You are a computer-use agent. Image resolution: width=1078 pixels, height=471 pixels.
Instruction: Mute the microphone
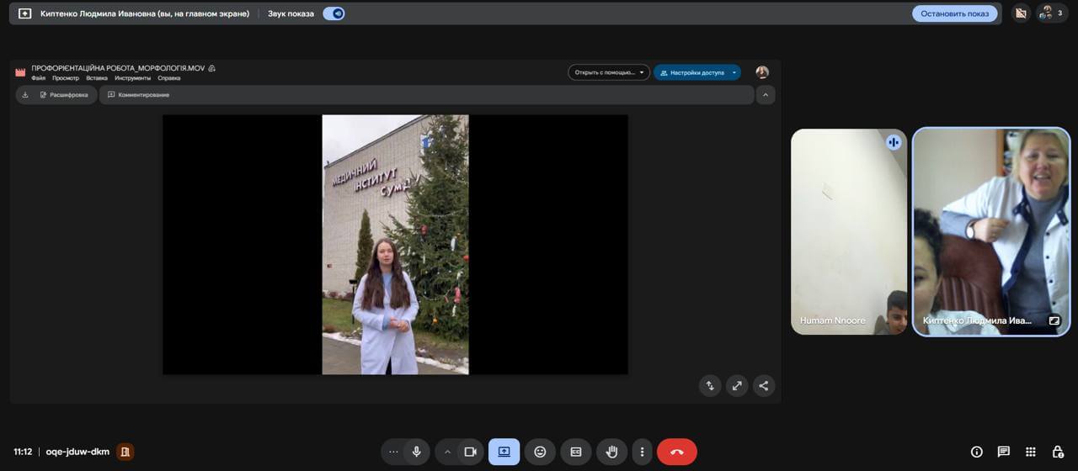point(416,452)
